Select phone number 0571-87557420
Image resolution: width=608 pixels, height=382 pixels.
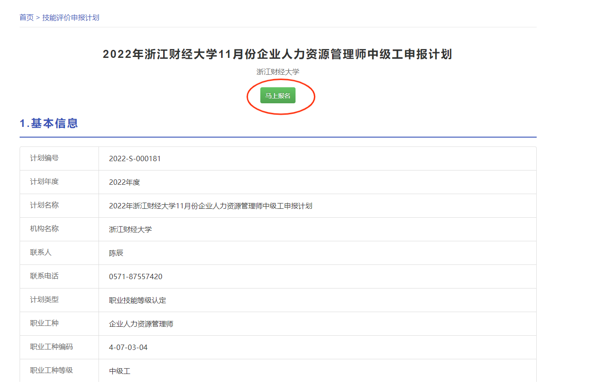click(136, 276)
